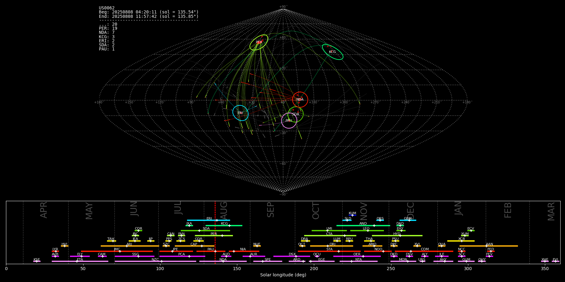Click the AUG month label

[223, 210]
